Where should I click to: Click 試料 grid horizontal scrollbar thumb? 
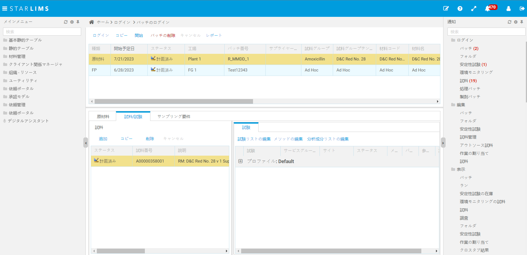(121, 251)
